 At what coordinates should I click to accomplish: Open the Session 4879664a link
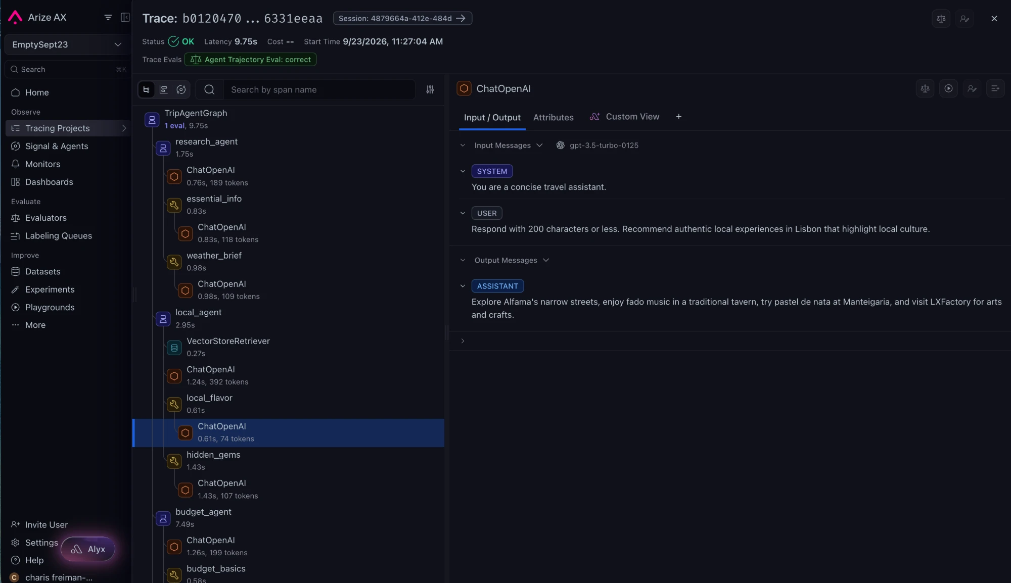pyautogui.click(x=402, y=18)
